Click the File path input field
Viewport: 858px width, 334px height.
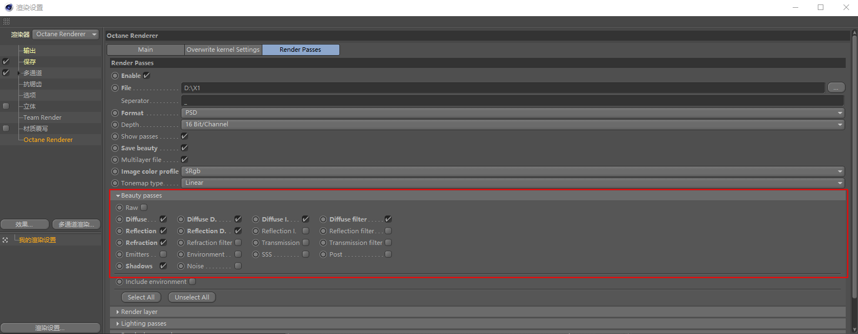[503, 88]
